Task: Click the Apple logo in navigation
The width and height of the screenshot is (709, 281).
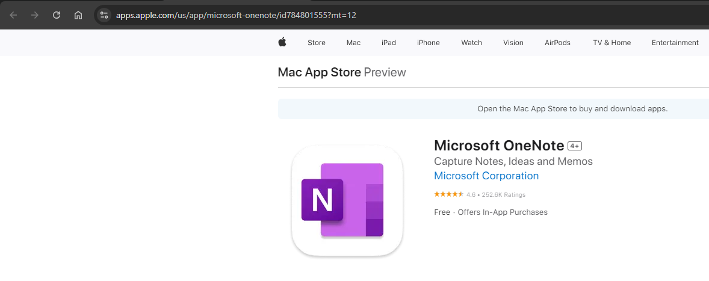Action: point(282,43)
